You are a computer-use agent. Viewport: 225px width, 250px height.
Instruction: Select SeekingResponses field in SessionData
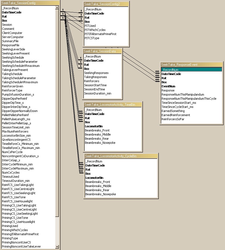click(96, 73)
